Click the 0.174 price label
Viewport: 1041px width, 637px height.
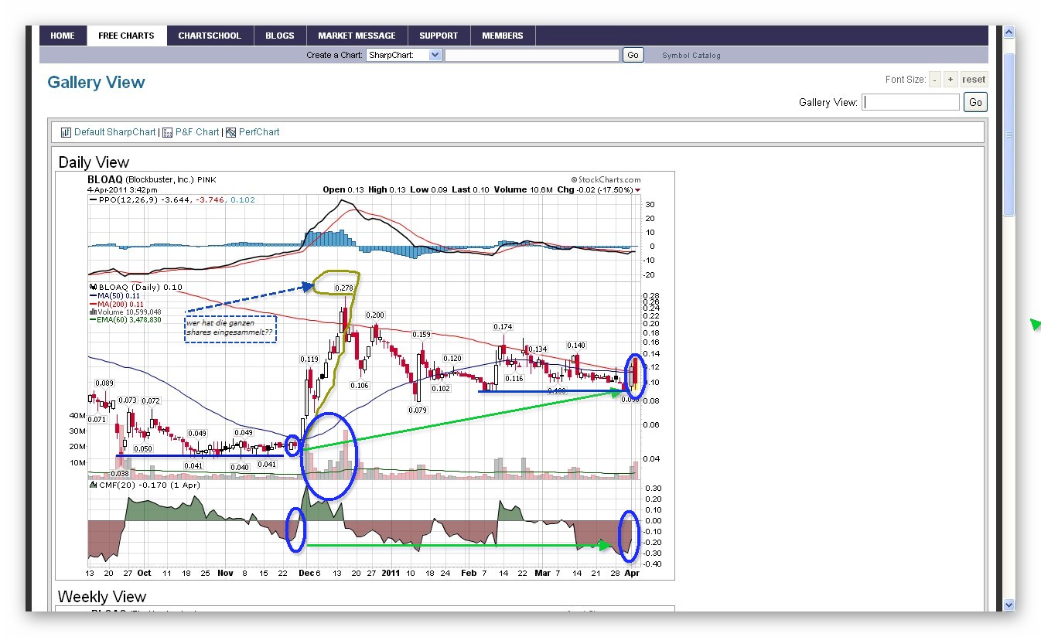503,327
